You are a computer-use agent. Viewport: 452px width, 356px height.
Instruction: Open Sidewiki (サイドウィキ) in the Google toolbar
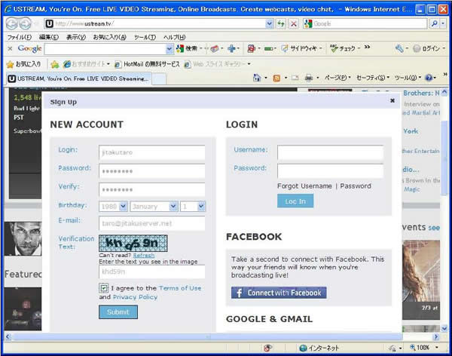pyautogui.click(x=300, y=48)
